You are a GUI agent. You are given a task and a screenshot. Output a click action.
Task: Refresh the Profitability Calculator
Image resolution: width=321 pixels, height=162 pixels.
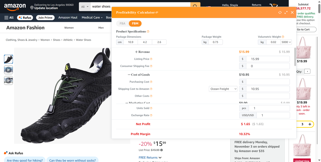click(x=280, y=12)
